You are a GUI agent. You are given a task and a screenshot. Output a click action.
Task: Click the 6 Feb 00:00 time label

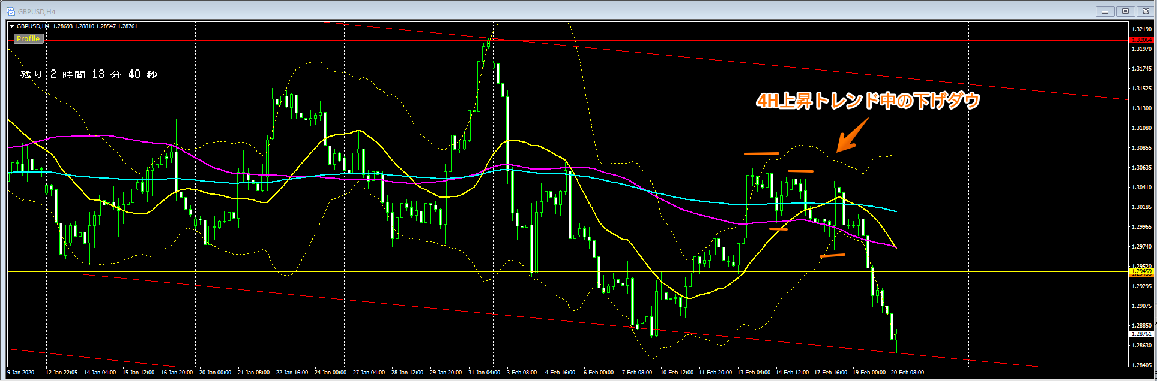point(599,373)
